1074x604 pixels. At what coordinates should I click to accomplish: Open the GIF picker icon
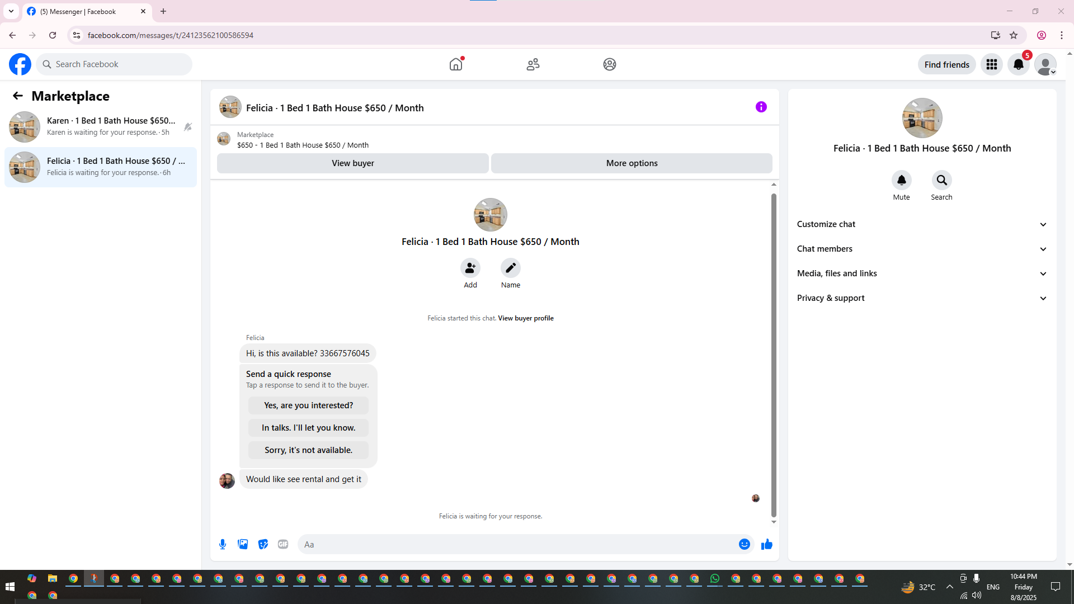pos(283,544)
